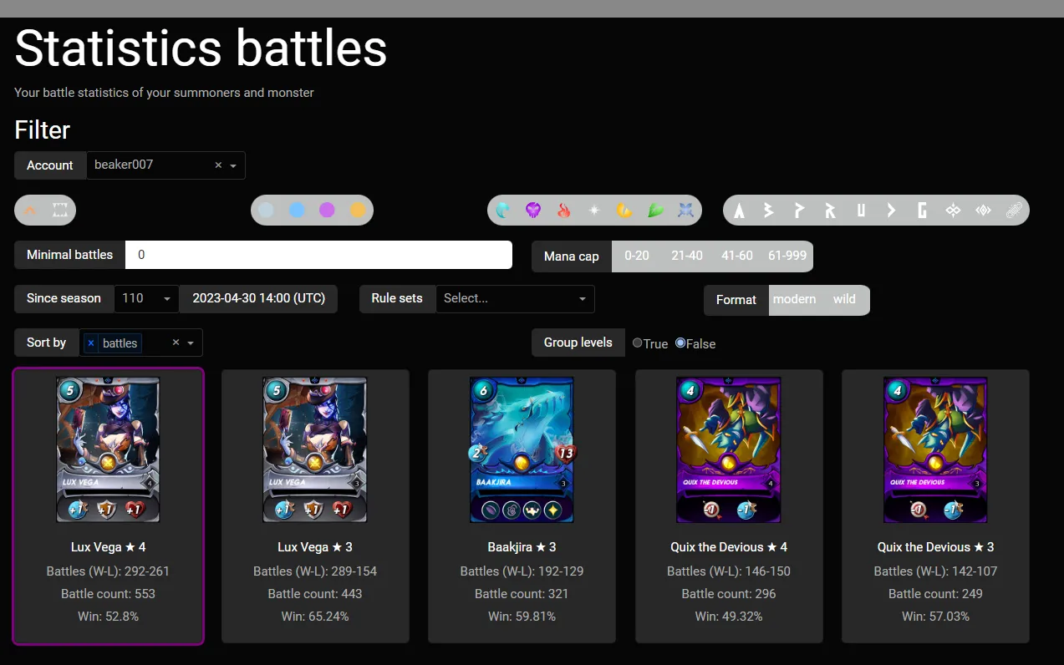Click the Baakjira ★ 3 title
This screenshot has width=1064, height=665.
(x=522, y=547)
